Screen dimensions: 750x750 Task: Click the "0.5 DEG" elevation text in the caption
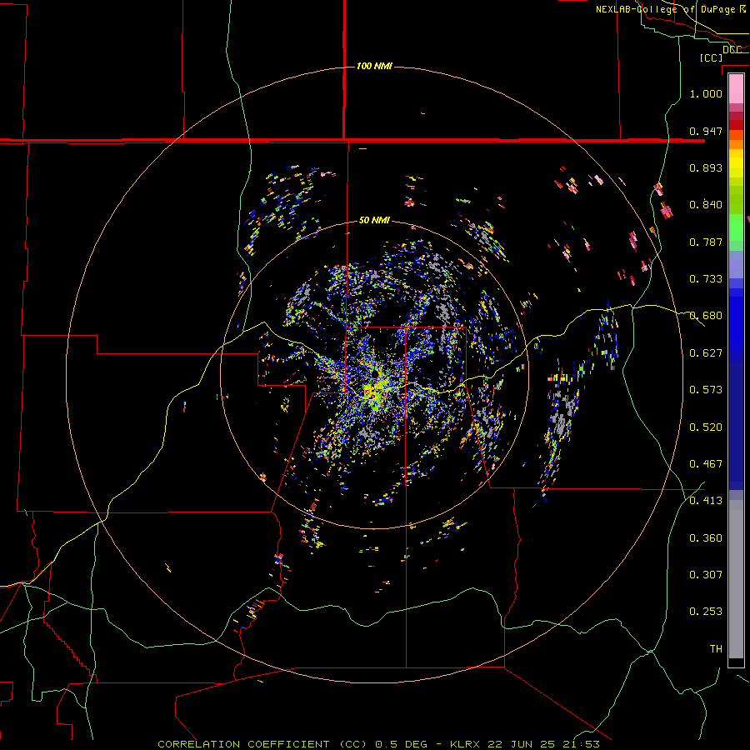click(x=401, y=744)
